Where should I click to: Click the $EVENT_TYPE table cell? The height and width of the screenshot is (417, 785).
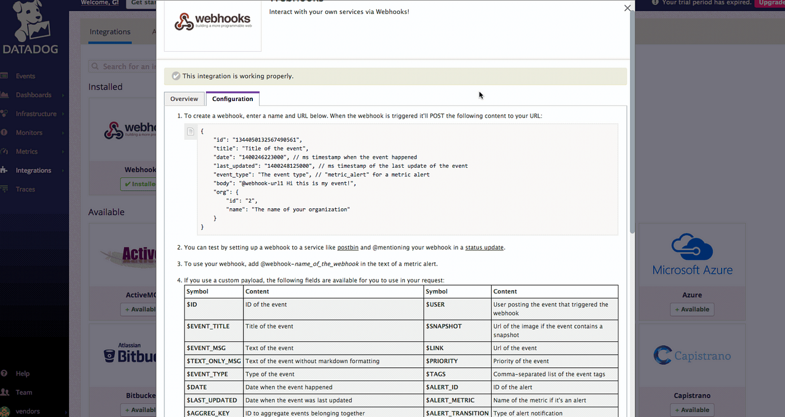pos(214,374)
